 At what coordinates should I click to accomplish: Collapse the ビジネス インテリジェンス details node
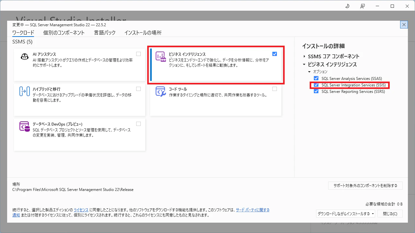[x=304, y=64]
